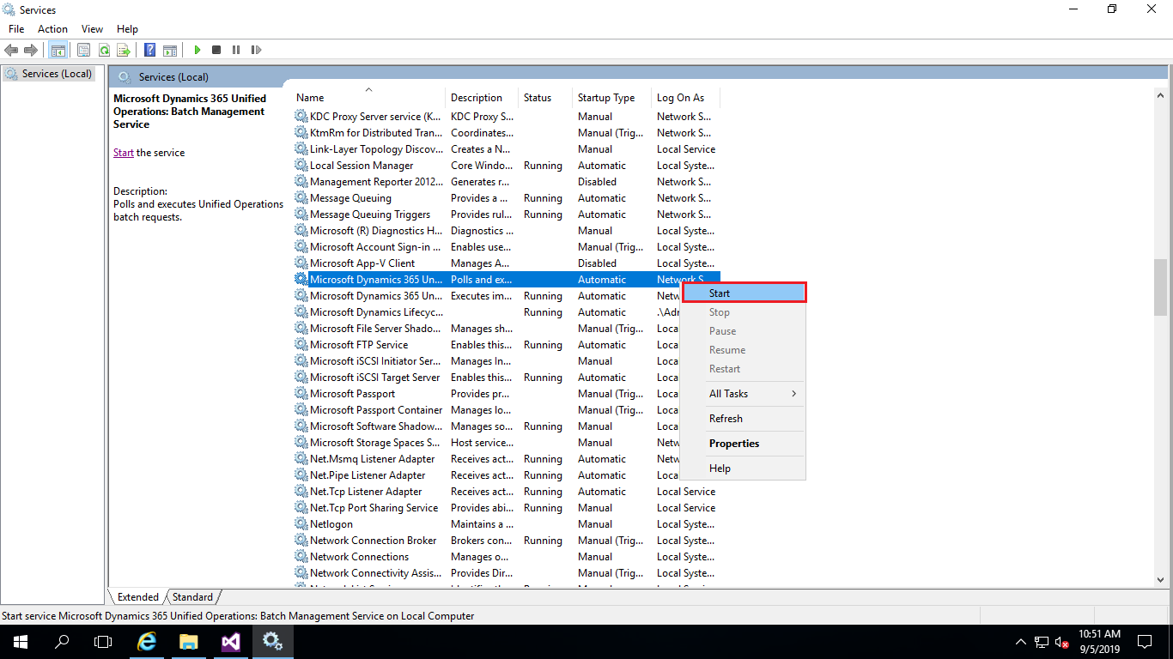Open the Action menu
Screen dimensions: 1173x659
52,29
